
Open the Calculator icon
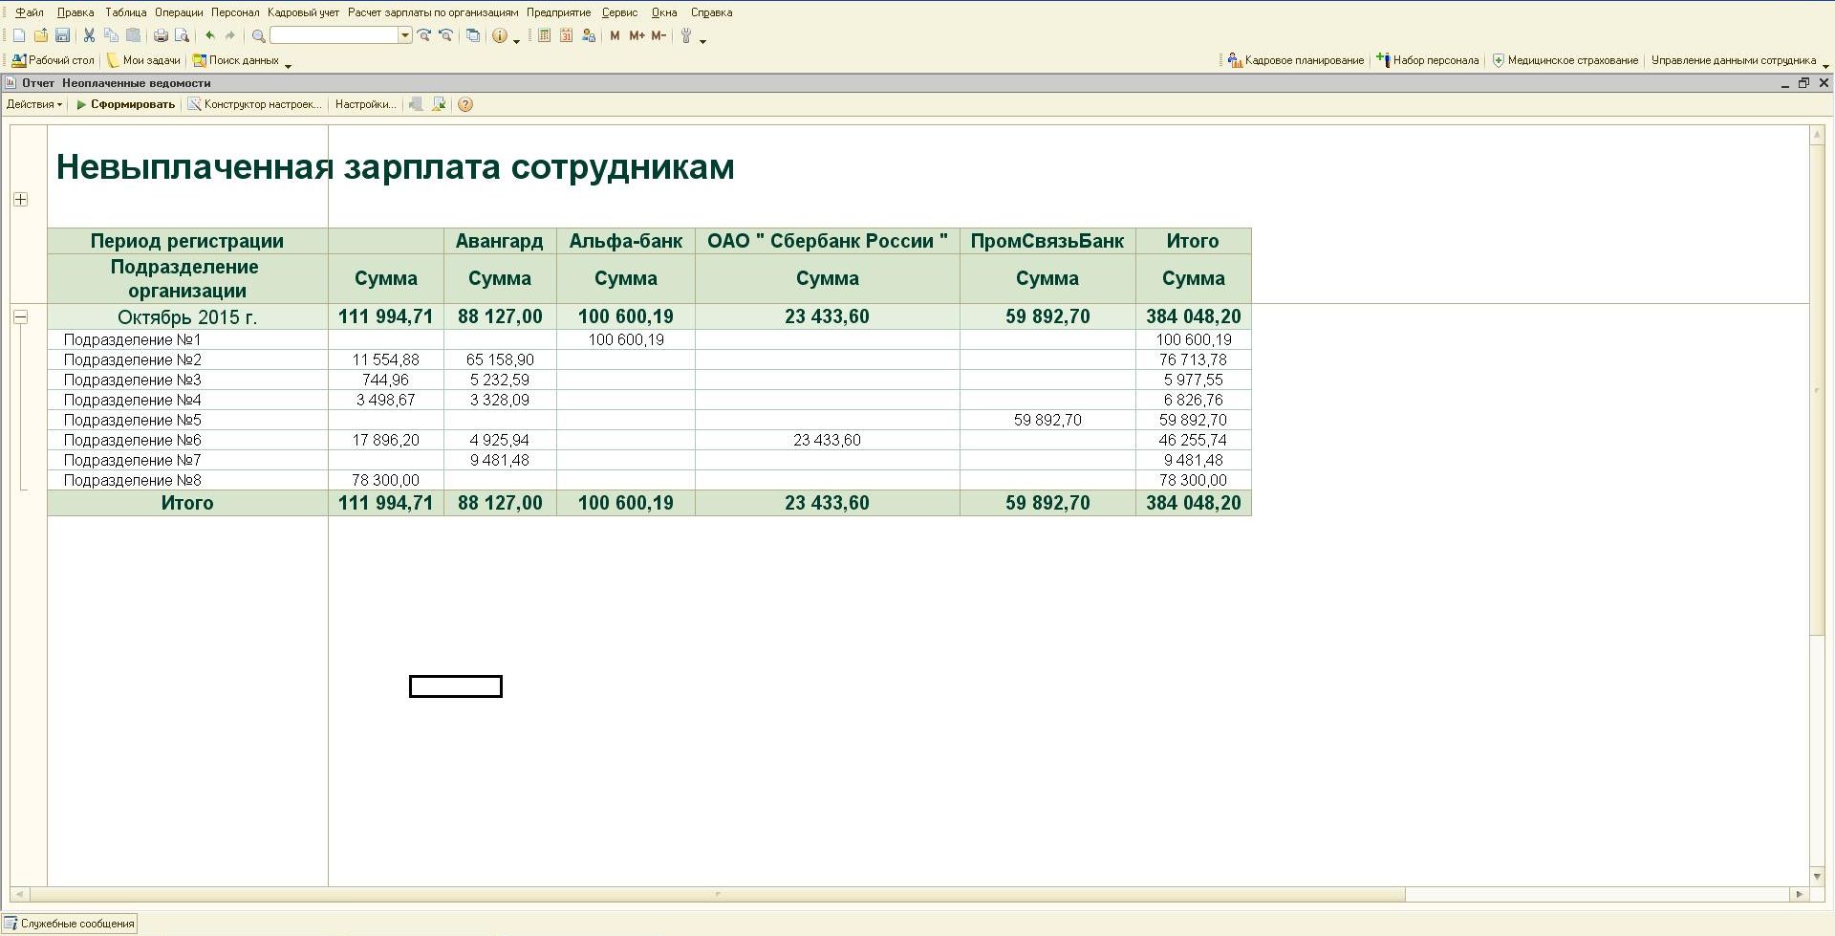point(545,36)
